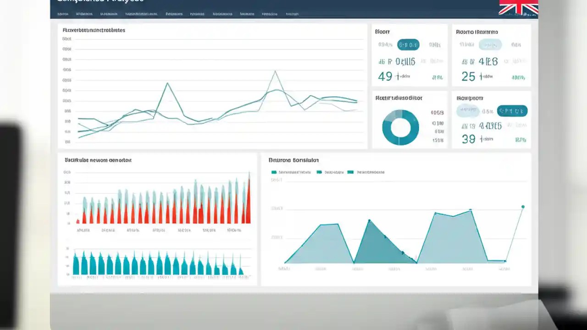Click the teal pill badge in the Bloor card
The image size is (587, 330).
pos(408,44)
